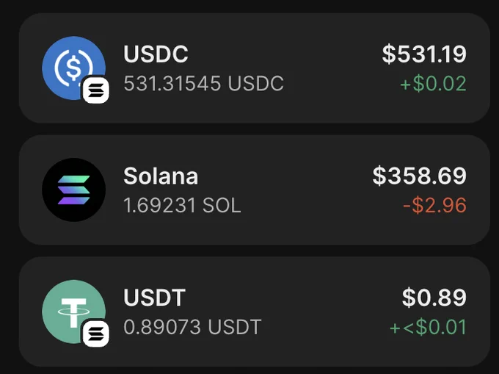The width and height of the screenshot is (499, 374).
Task: Select the $531.19 USDC value
Action: (424, 54)
